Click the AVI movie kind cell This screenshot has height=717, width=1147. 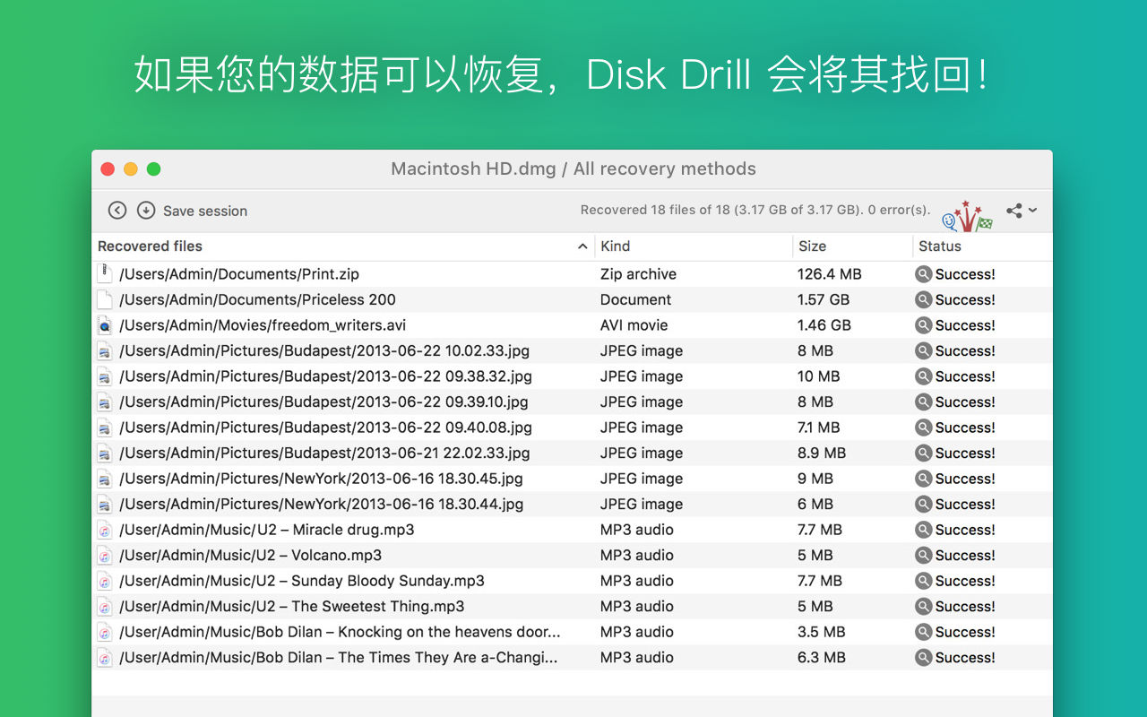tap(634, 325)
